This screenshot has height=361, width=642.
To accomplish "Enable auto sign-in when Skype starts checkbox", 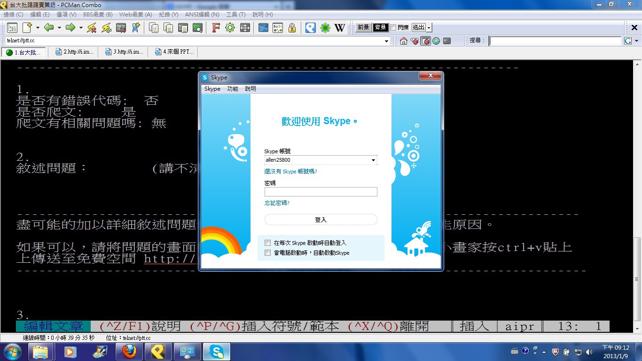I will click(268, 243).
